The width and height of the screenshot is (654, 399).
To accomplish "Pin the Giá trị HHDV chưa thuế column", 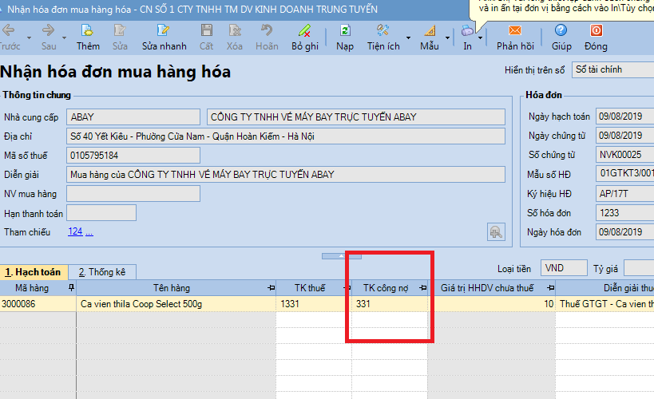I will [x=550, y=288].
